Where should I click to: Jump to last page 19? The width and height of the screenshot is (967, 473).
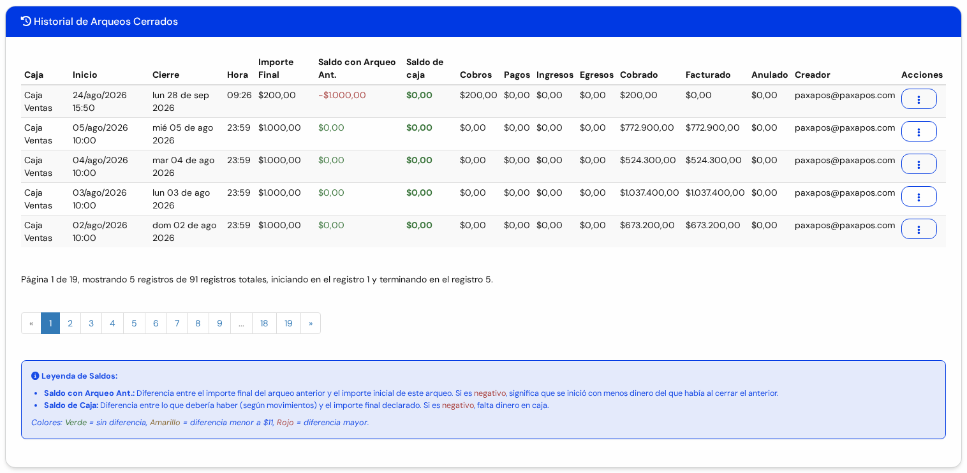(x=288, y=323)
